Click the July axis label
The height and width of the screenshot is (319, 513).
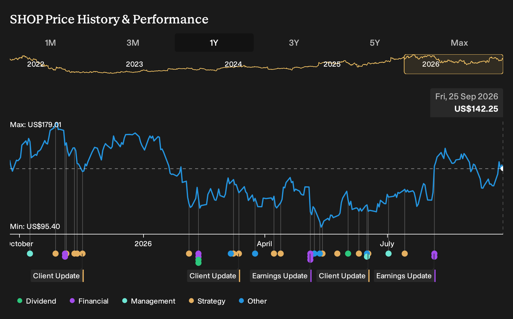click(x=387, y=244)
